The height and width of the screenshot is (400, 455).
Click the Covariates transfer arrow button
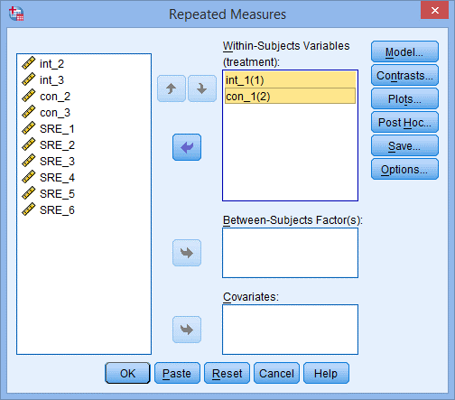click(x=187, y=330)
